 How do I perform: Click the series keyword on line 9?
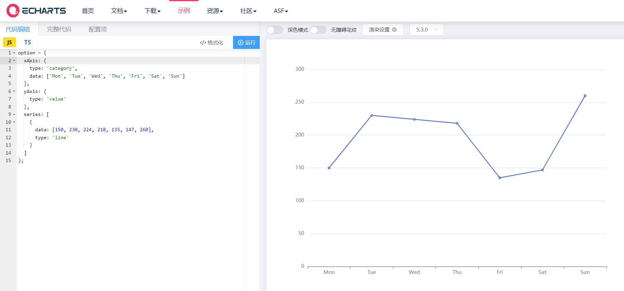coord(32,115)
